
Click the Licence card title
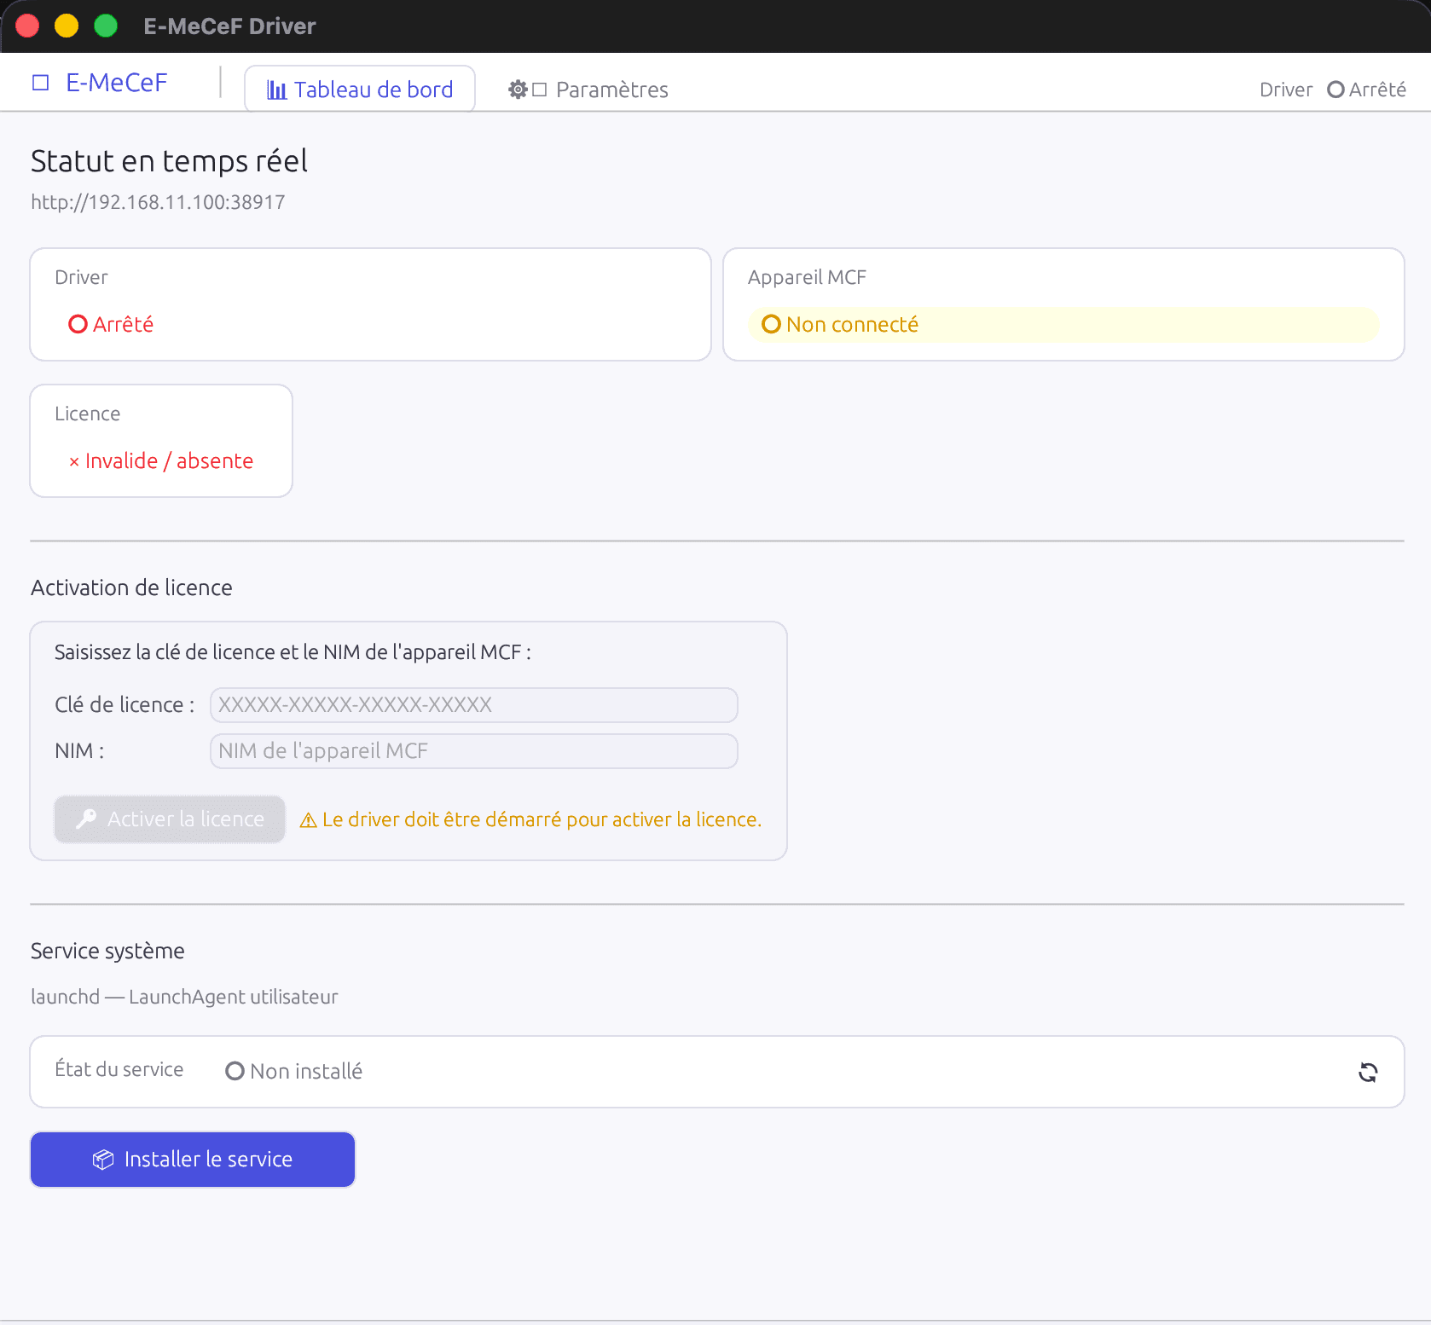(87, 414)
